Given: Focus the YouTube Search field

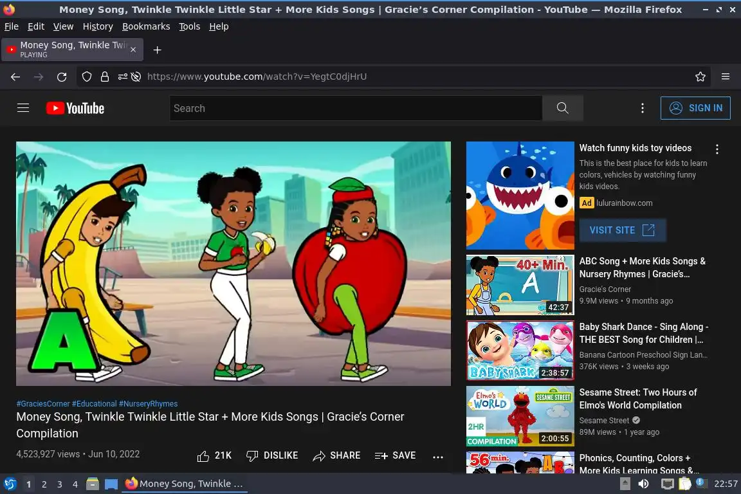Looking at the screenshot, I should pyautogui.click(x=356, y=108).
